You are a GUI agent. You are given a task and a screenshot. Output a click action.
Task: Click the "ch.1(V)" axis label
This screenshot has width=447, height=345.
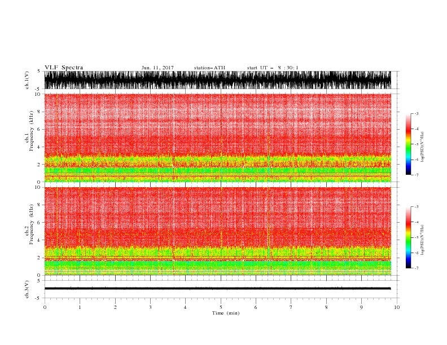click(27, 80)
